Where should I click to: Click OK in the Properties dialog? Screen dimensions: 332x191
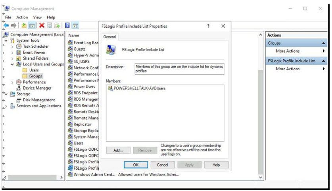[x=136, y=165]
